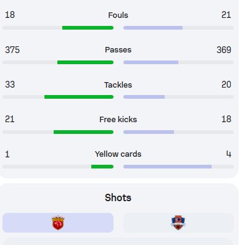Click the lavender Passes bar
This screenshot has height=245, width=243.
(x=150, y=62)
